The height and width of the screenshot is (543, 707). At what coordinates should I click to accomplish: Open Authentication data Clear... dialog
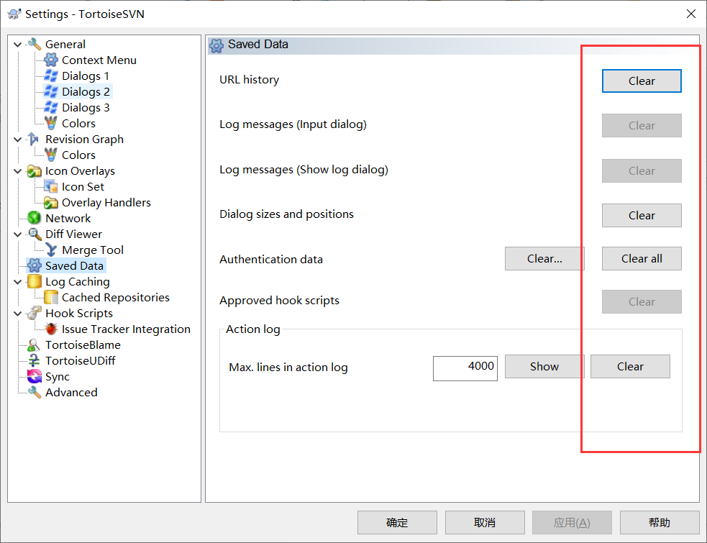(544, 258)
